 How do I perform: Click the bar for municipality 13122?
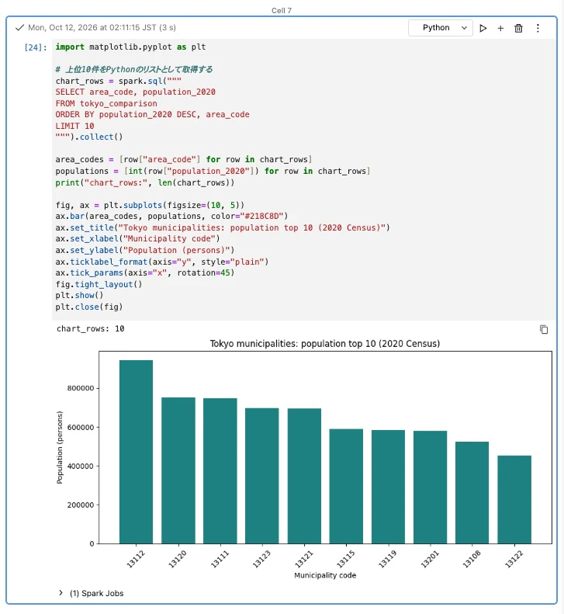click(514, 499)
